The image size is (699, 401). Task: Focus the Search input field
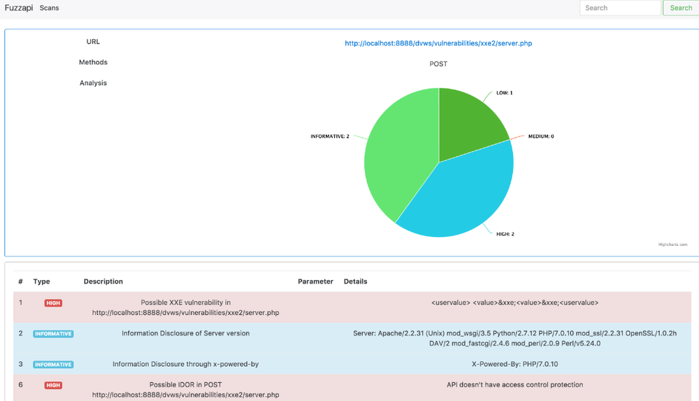(620, 8)
